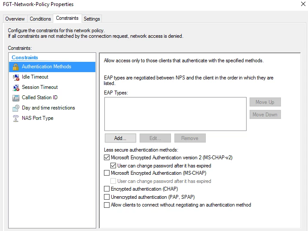Uncheck MS-CHAP-v2 change expired password checkbox
Image resolution: width=308 pixels, height=231 pixels.
point(113,166)
